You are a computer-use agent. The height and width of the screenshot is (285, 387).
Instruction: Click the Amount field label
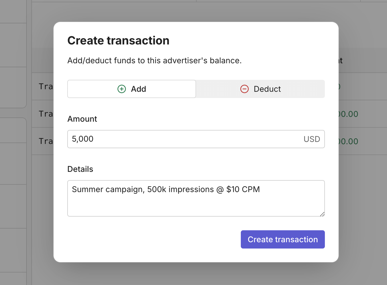point(82,119)
